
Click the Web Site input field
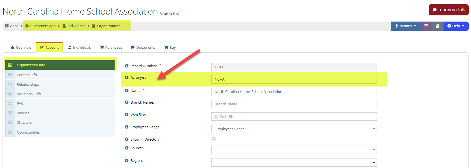(294, 116)
